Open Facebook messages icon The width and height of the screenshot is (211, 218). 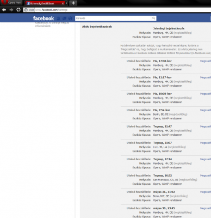[64, 19]
